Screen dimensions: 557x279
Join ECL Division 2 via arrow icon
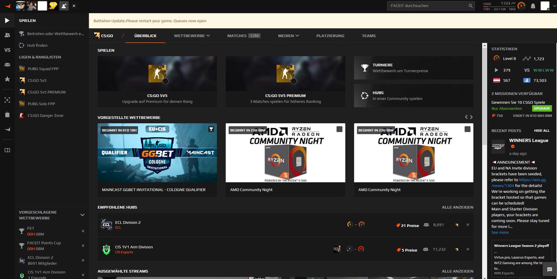[x=457, y=225]
